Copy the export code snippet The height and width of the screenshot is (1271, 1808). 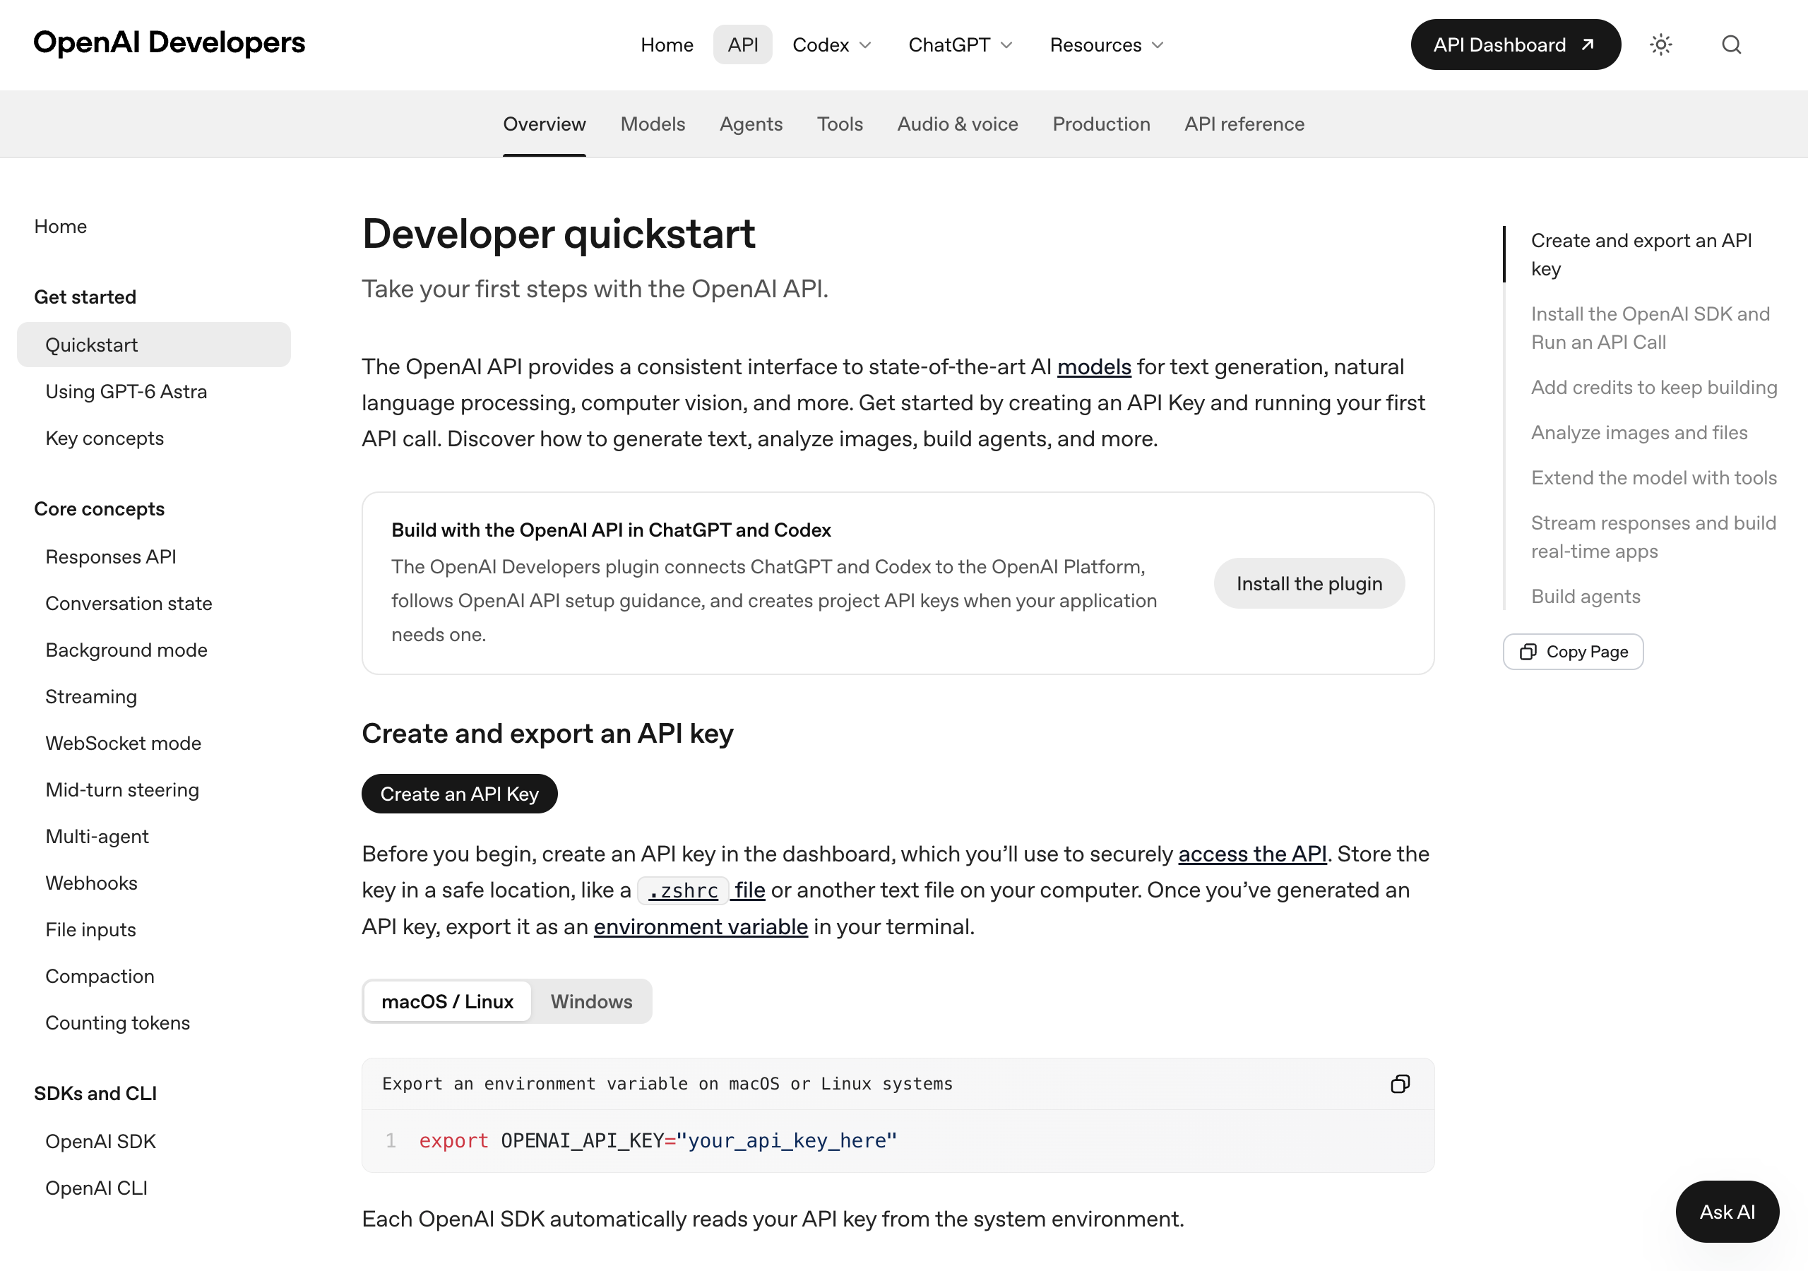point(1399,1084)
